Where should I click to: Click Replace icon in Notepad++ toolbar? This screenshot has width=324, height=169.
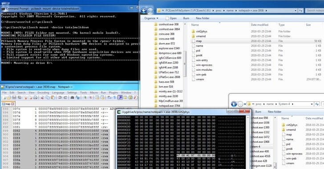pyautogui.click(x=78, y=97)
